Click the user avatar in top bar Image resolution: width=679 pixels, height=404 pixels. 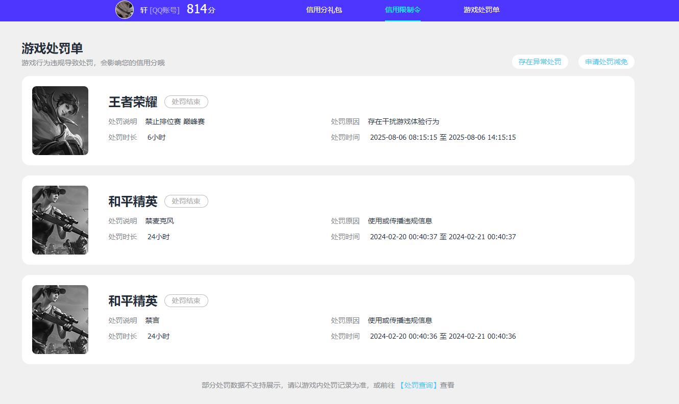[124, 10]
